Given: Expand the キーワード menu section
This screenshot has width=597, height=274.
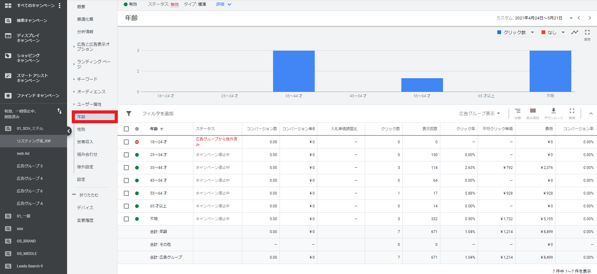Looking at the screenshot, I should (x=74, y=79).
